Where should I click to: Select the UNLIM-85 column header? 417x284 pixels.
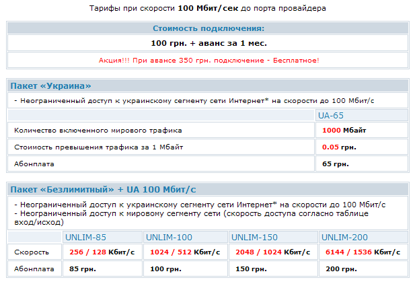(x=85, y=237)
